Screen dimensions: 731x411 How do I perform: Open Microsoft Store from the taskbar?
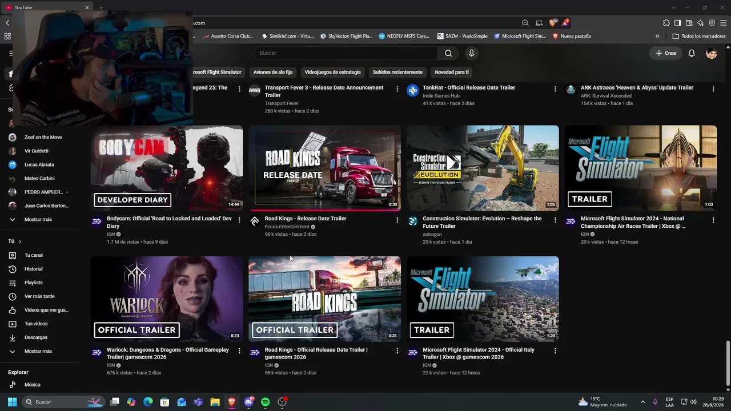164,402
